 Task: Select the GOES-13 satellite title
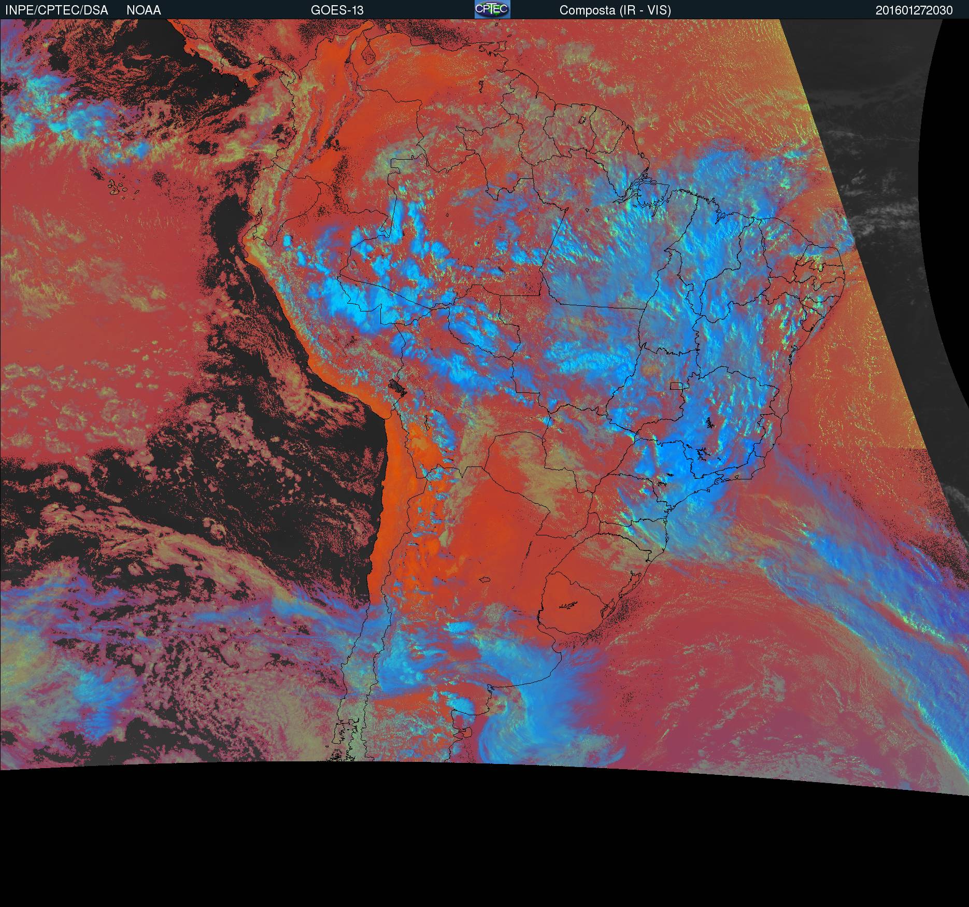point(337,10)
